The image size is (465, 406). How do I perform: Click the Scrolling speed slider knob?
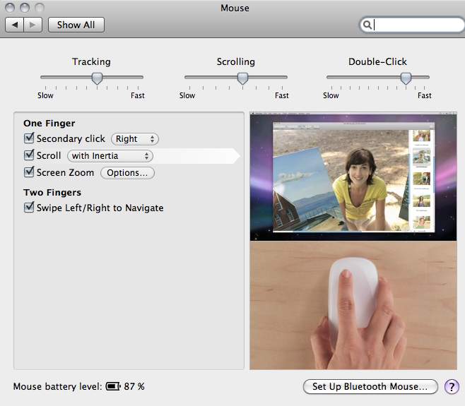tap(242, 78)
